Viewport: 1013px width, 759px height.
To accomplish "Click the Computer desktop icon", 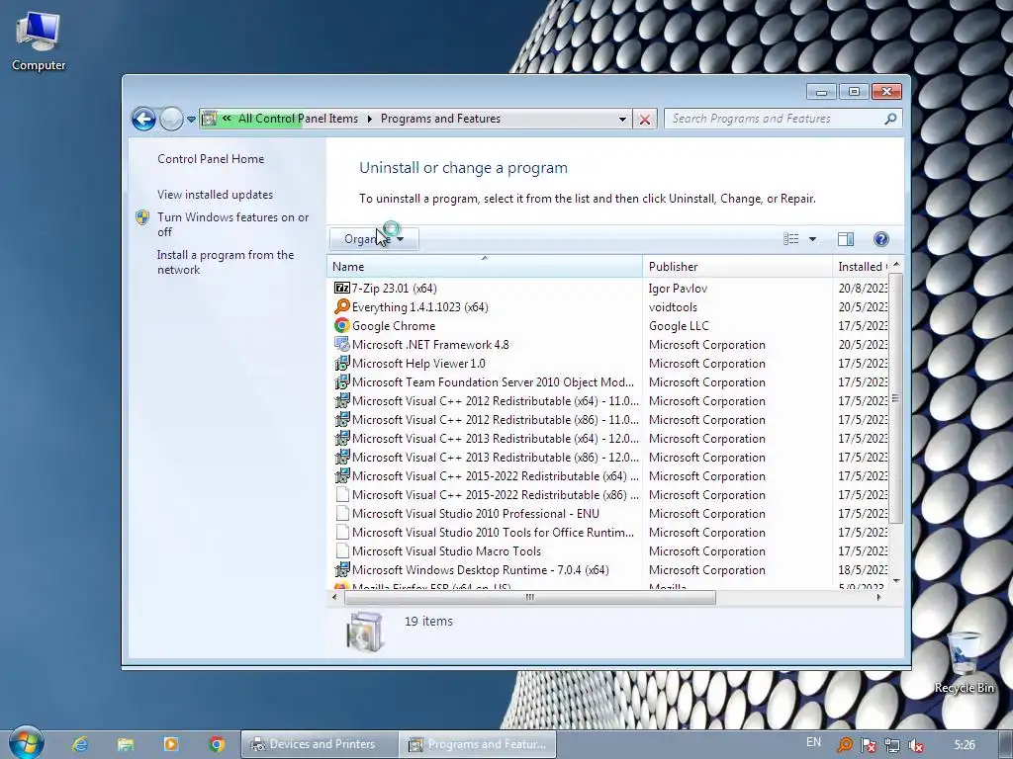I will tap(39, 42).
